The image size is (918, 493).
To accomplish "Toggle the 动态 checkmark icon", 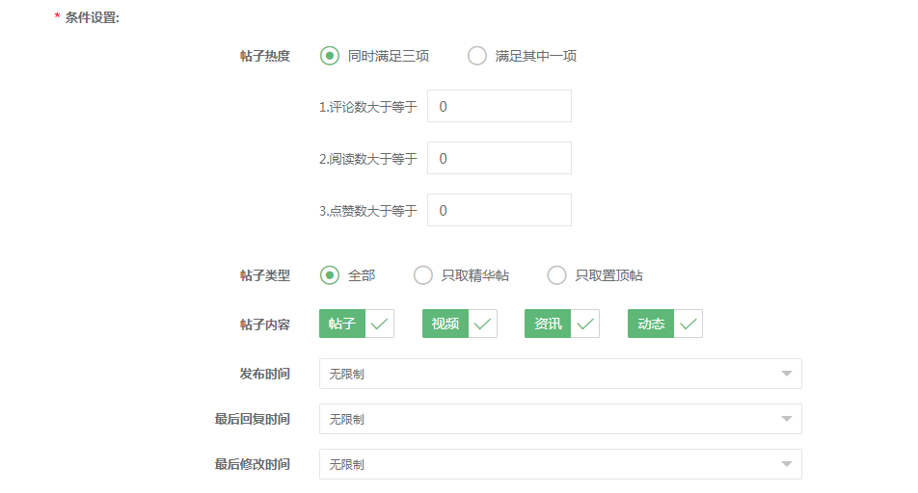I will tap(688, 324).
